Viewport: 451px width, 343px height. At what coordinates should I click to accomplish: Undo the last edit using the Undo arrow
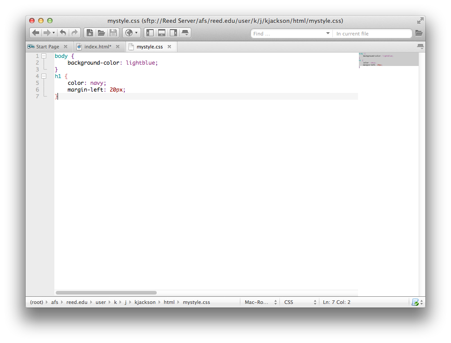pos(63,33)
